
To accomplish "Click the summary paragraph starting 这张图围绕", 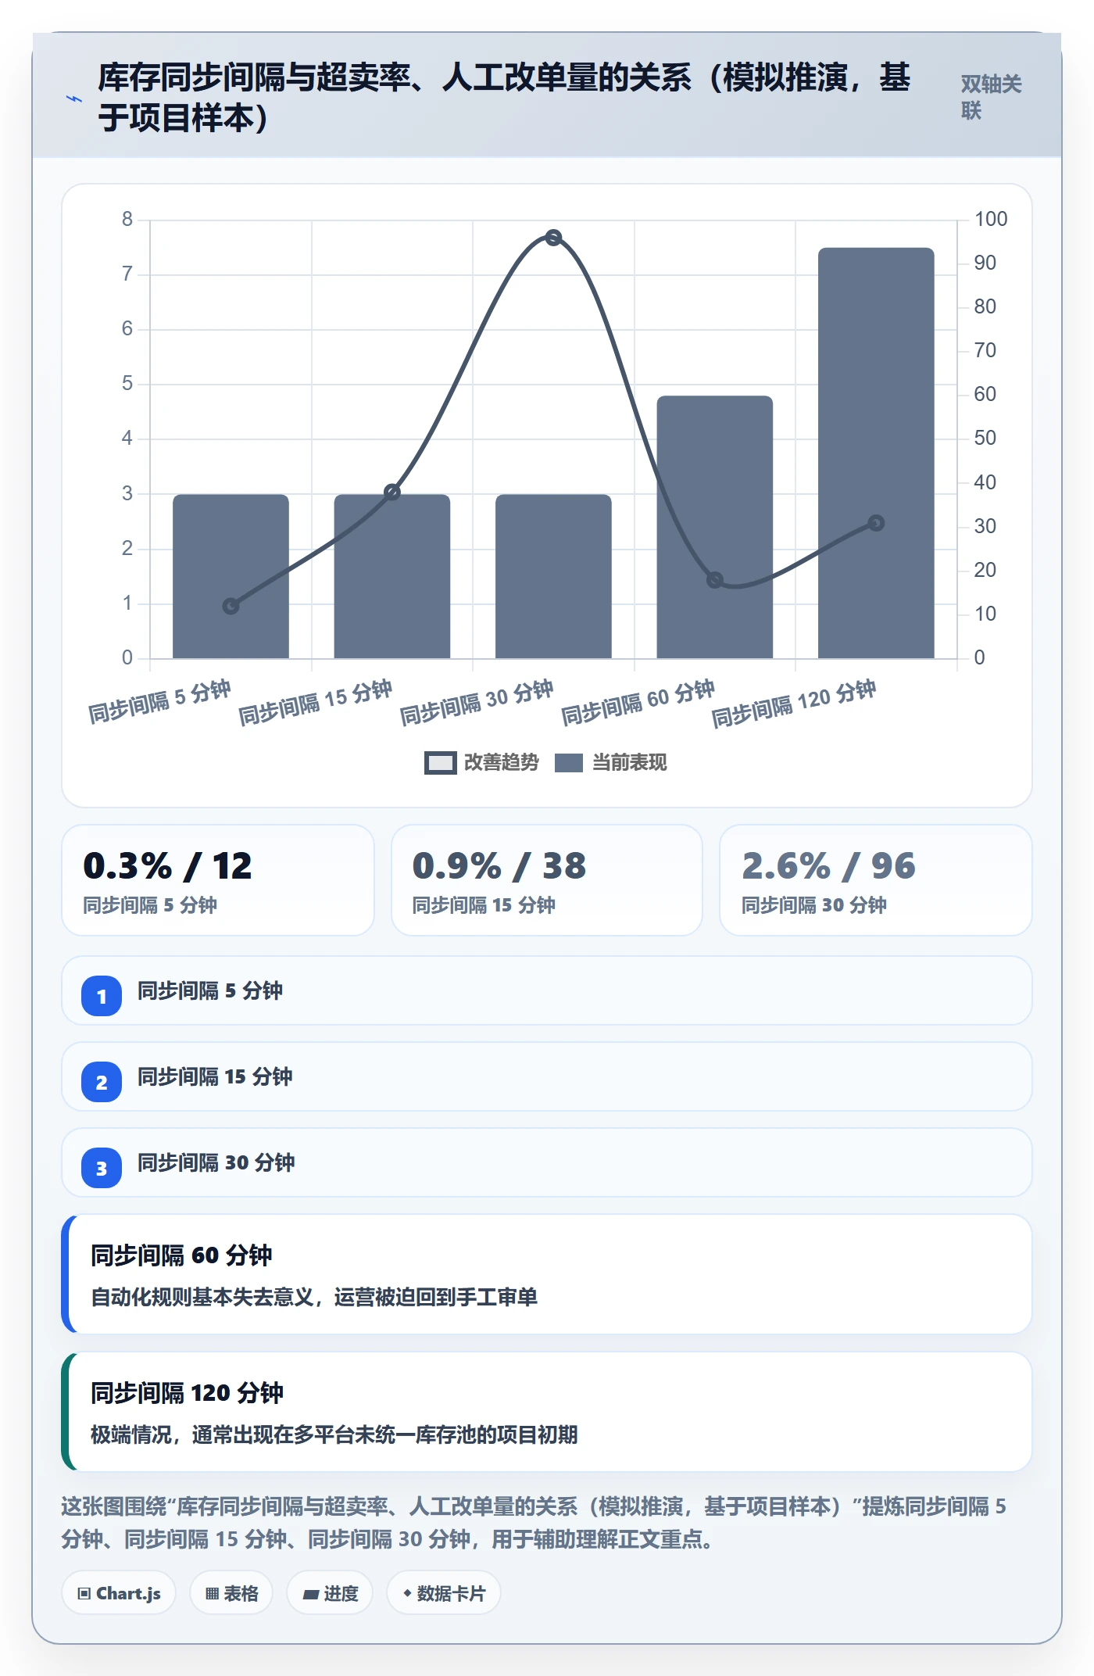I will tap(534, 1523).
